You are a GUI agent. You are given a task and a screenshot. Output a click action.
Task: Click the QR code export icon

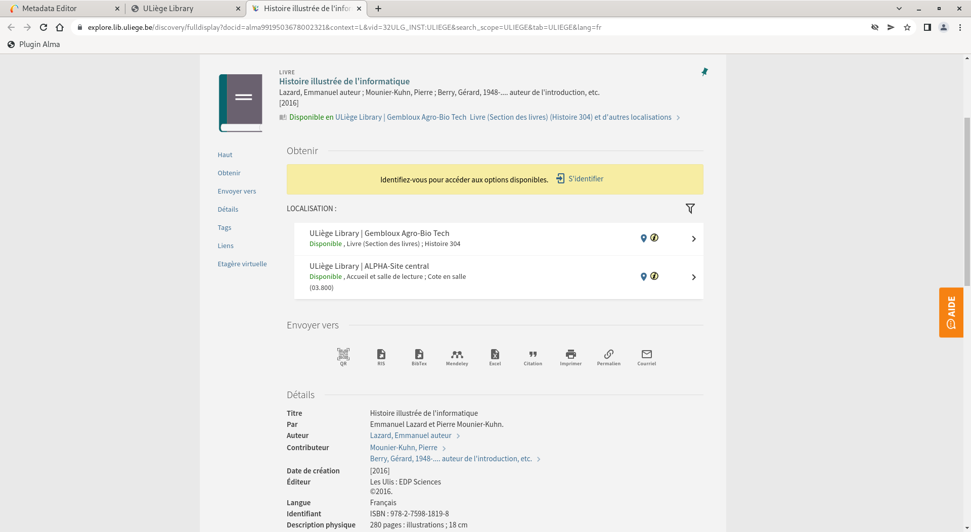[x=343, y=357]
